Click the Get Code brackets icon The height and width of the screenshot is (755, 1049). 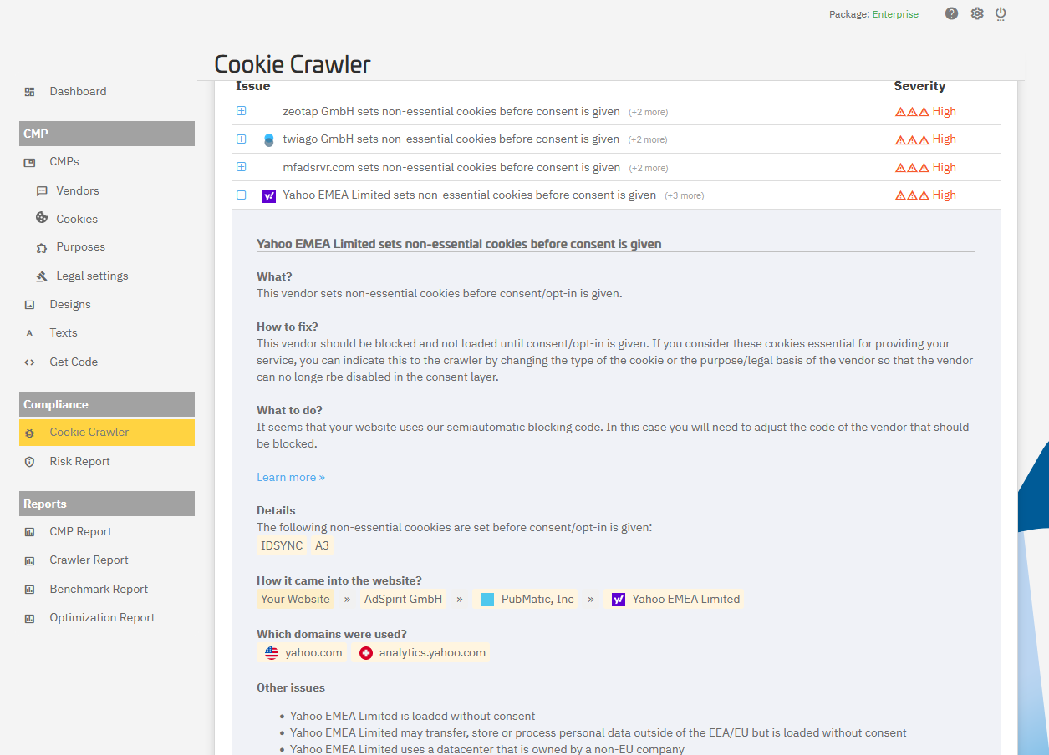30,362
